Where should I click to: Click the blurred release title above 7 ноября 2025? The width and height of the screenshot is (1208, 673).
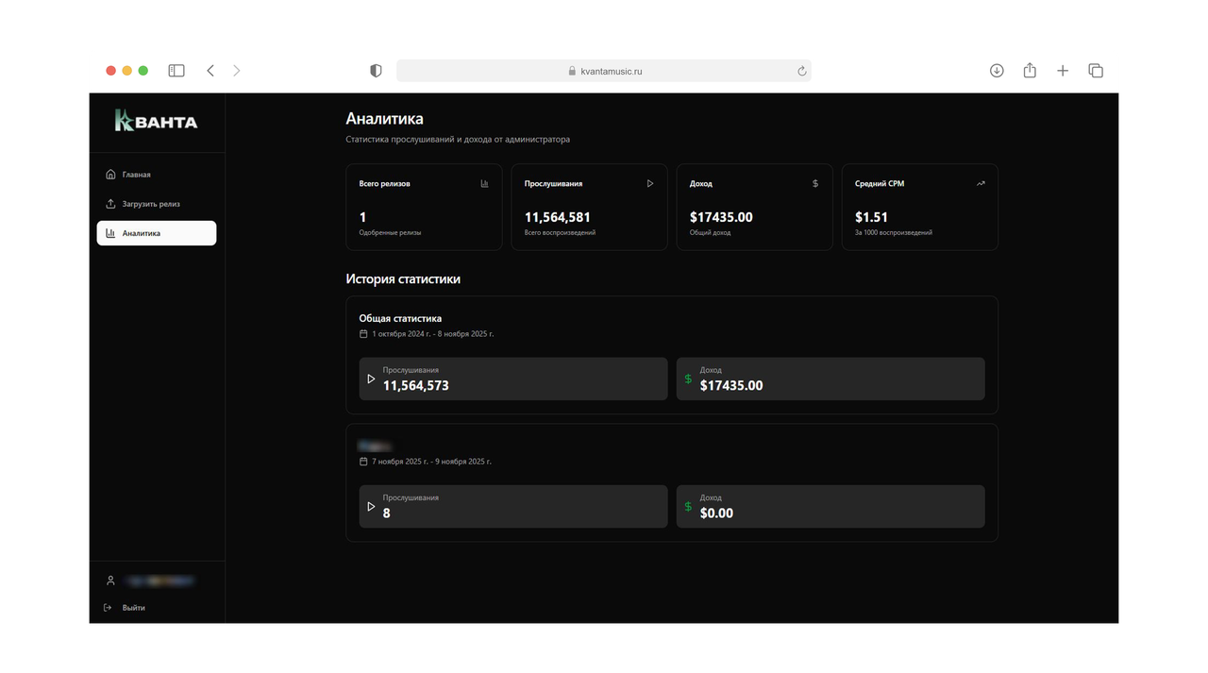pyautogui.click(x=375, y=446)
